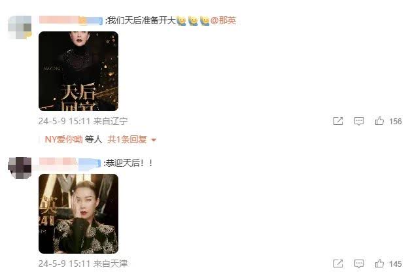Click the dropdown arrow beside 共1条回复
The width and height of the screenshot is (412, 272).
pos(154,140)
